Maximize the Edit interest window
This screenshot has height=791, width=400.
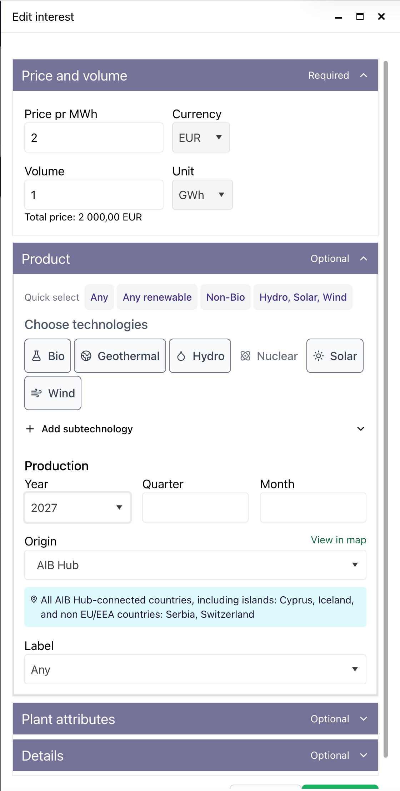tap(360, 17)
